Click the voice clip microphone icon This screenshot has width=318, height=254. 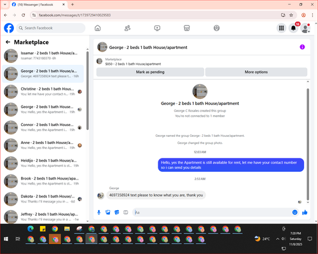99,212
